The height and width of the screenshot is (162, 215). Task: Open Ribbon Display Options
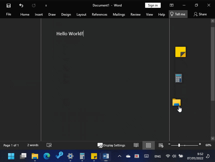click(x=171, y=5)
